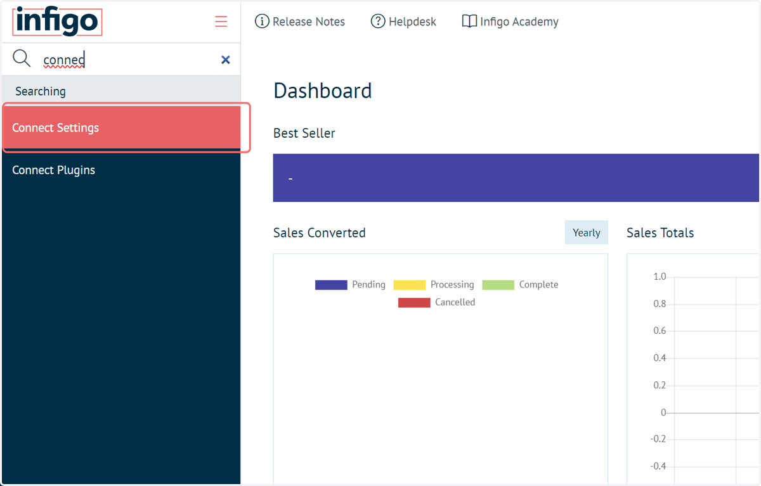This screenshot has height=486, width=761.
Task: Click the Dashboard heading
Action: [323, 91]
